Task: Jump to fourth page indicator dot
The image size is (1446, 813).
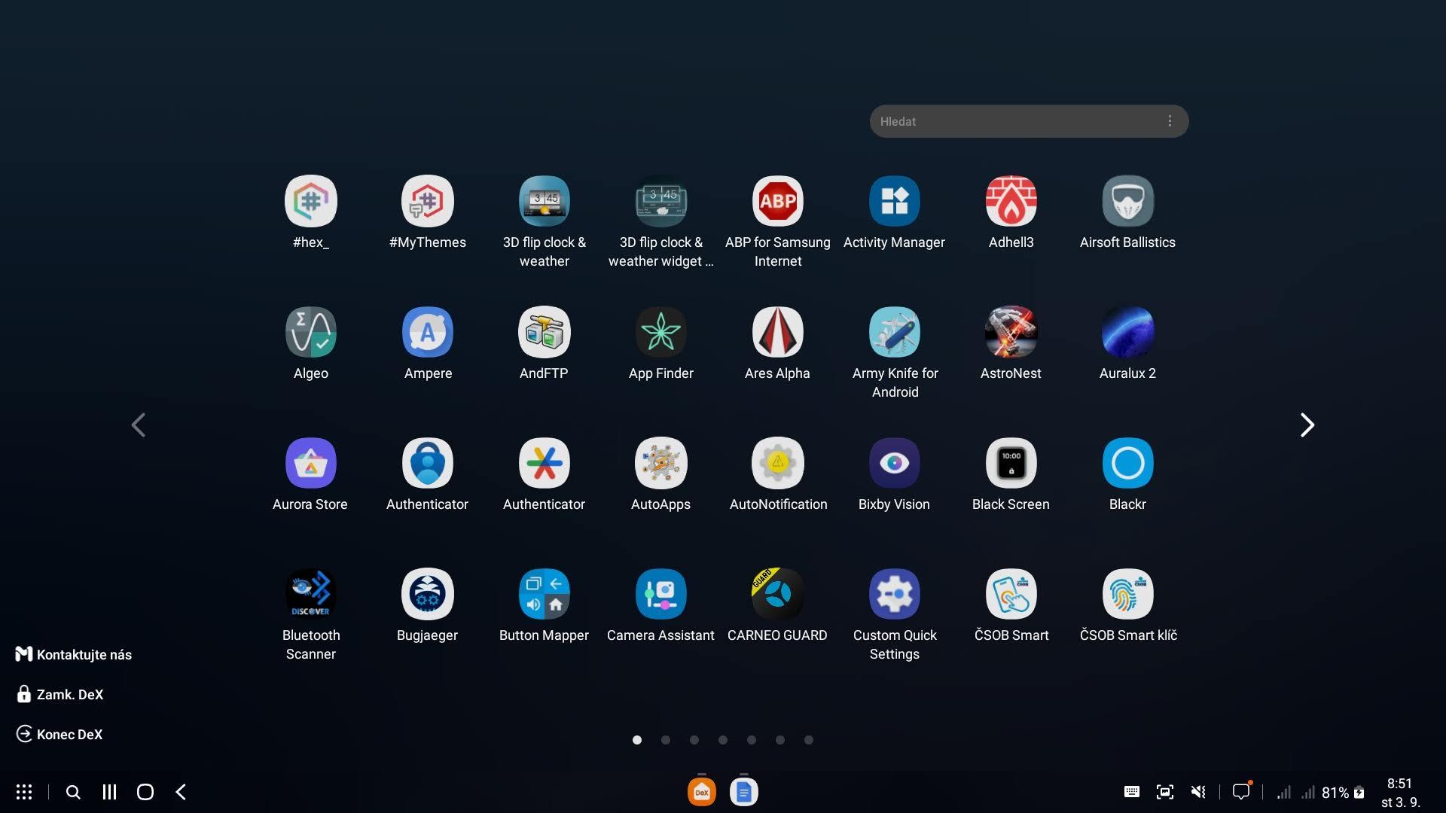Action: [723, 740]
